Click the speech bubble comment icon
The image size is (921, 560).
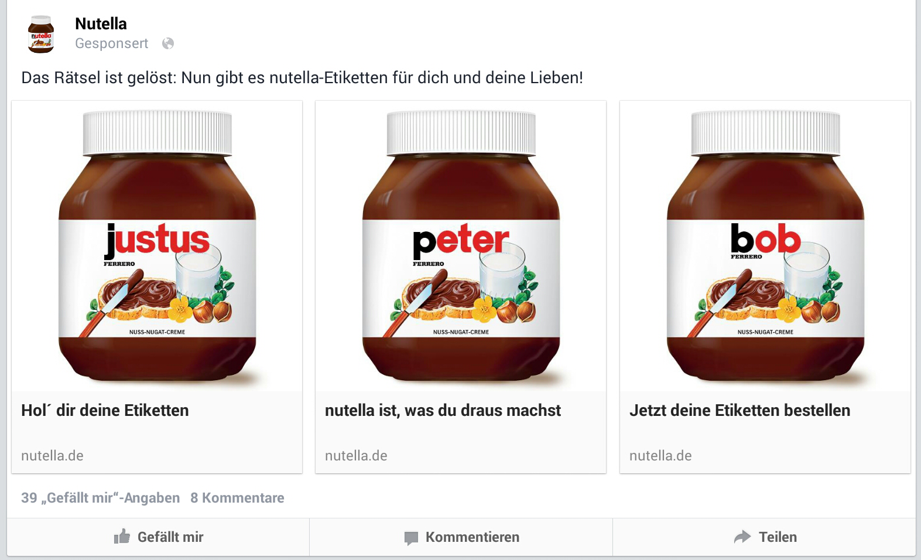411,538
